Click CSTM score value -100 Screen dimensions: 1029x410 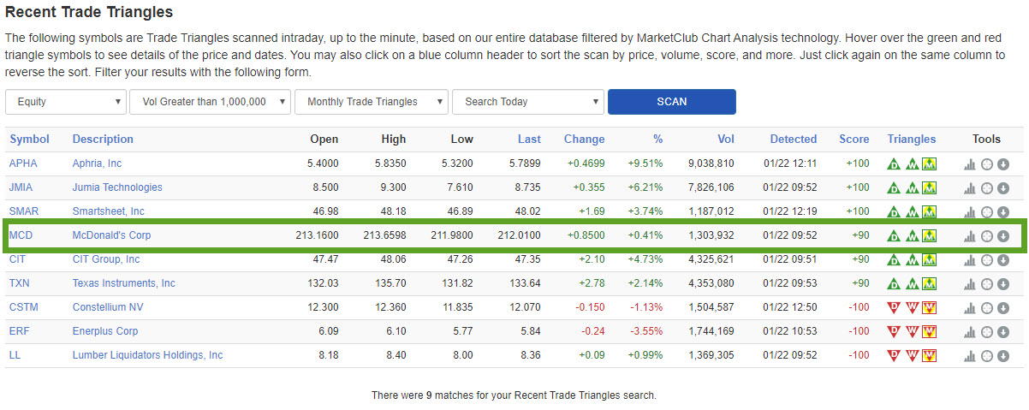click(x=857, y=307)
